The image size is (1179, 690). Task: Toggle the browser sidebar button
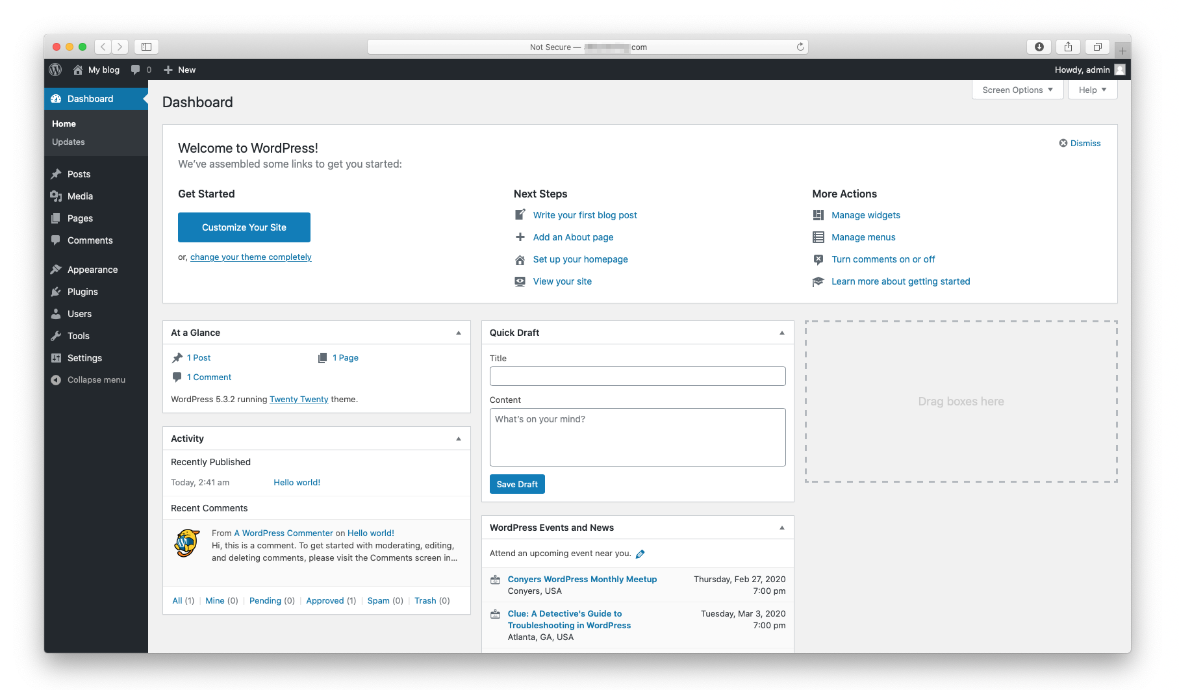(147, 47)
